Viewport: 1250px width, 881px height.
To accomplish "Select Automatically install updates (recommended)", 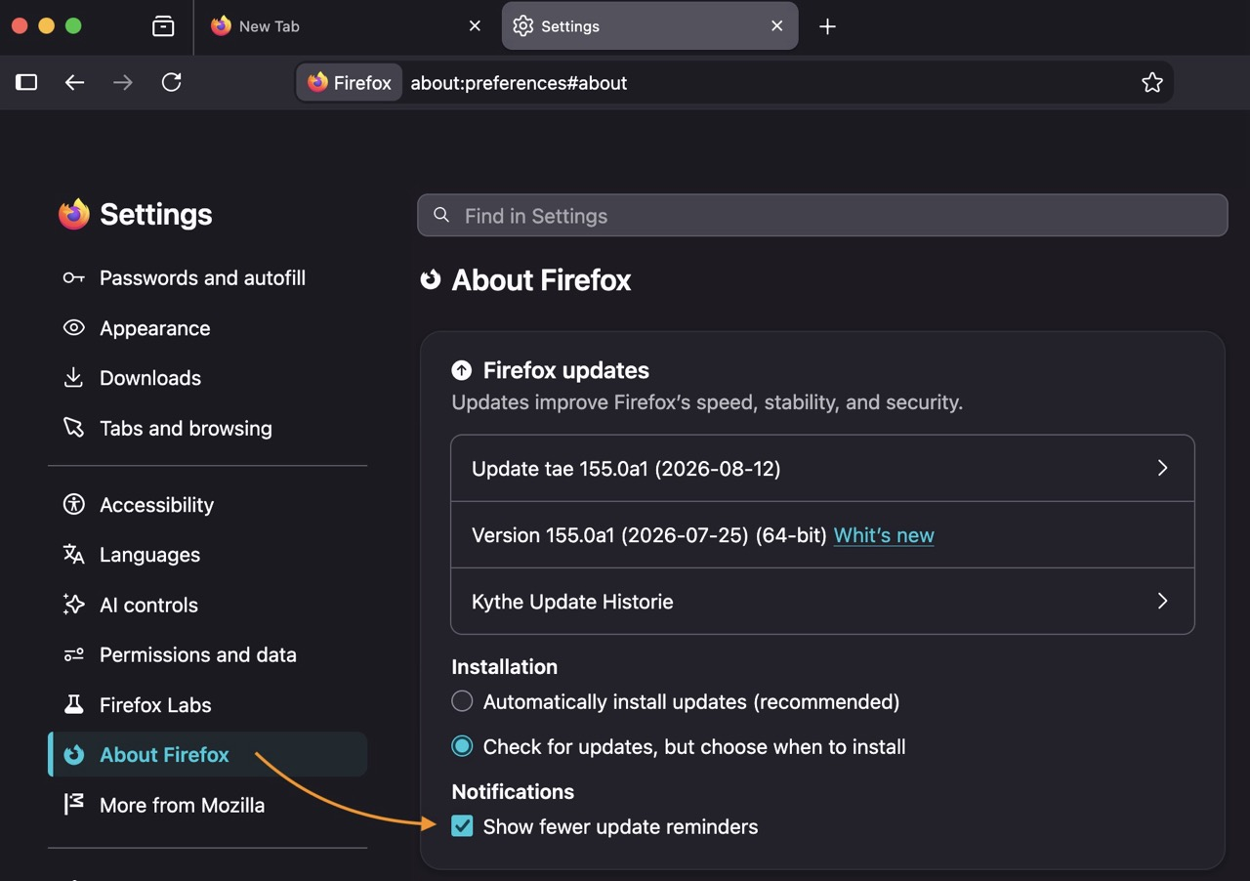I will point(462,701).
